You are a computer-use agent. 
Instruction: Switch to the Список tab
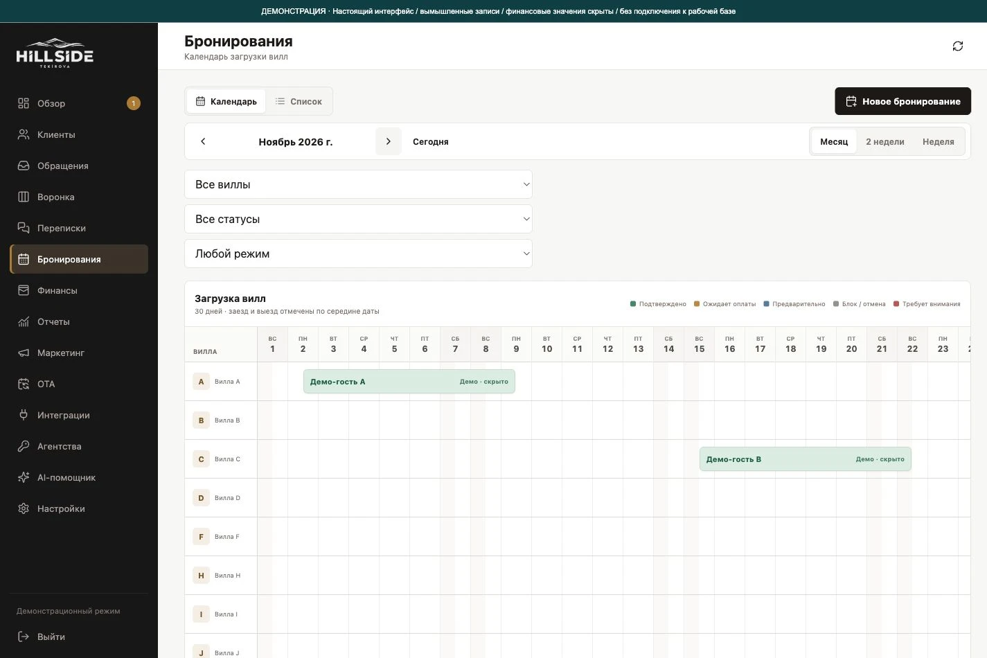point(299,101)
